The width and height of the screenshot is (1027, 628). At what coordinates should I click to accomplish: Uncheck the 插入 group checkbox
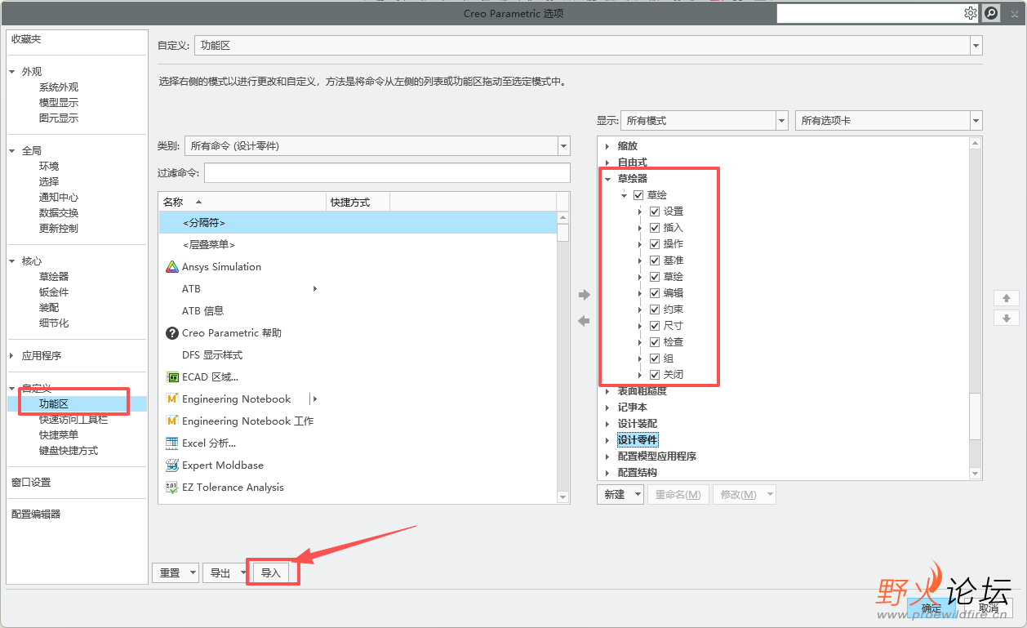(x=655, y=228)
